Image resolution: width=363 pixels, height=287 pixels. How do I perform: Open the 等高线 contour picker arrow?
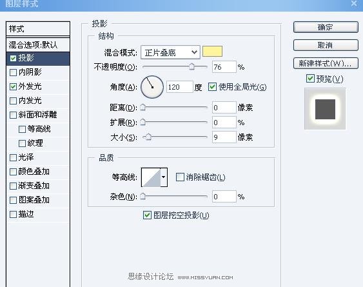pos(164,177)
